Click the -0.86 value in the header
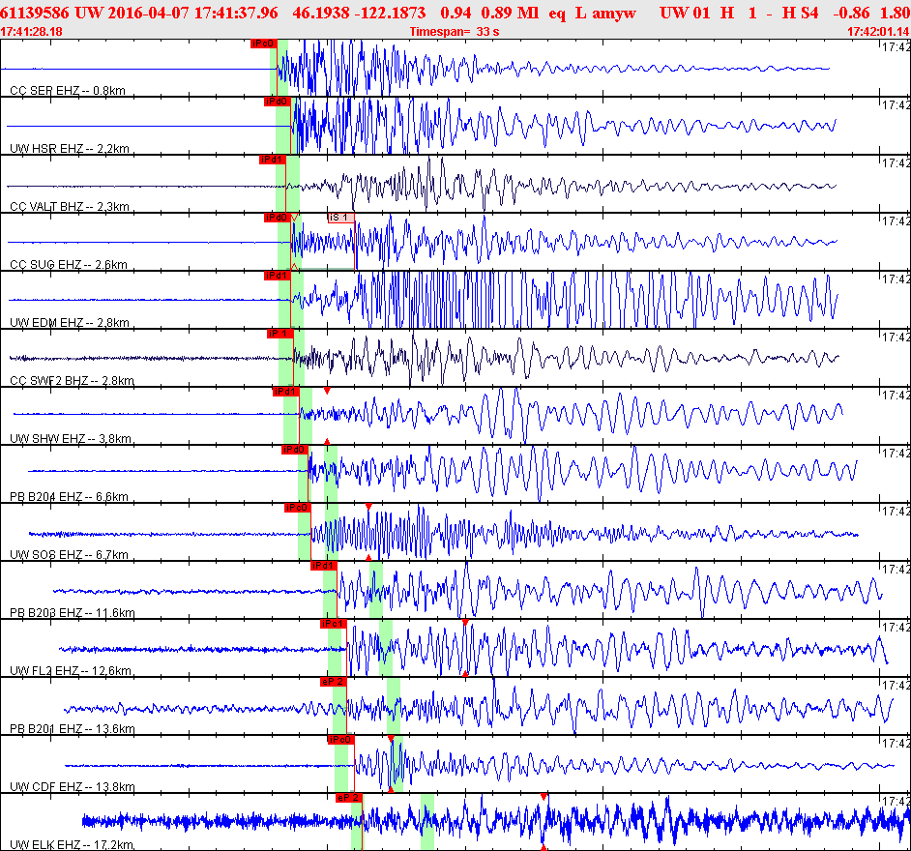The image size is (911, 851). click(x=851, y=13)
